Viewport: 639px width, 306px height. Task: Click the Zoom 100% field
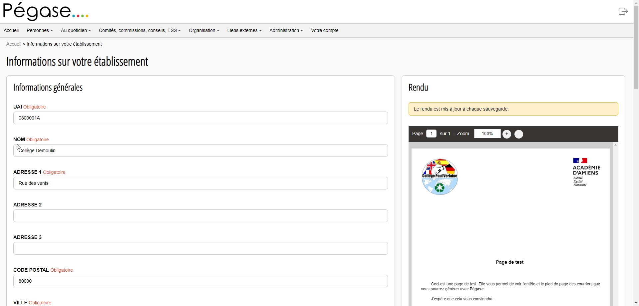point(487,134)
